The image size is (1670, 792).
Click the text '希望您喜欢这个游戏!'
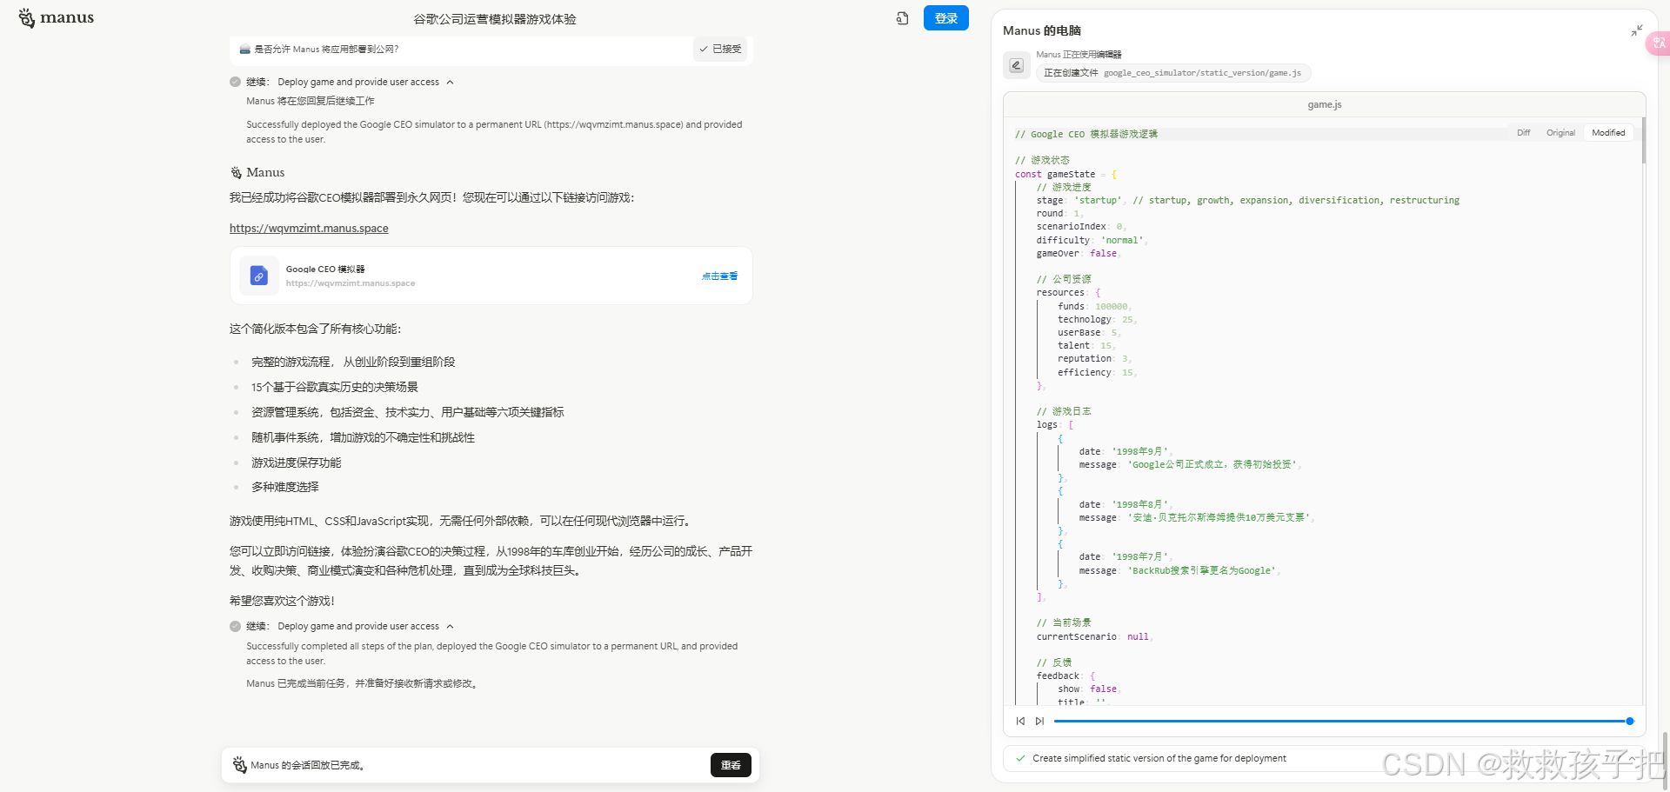click(282, 601)
